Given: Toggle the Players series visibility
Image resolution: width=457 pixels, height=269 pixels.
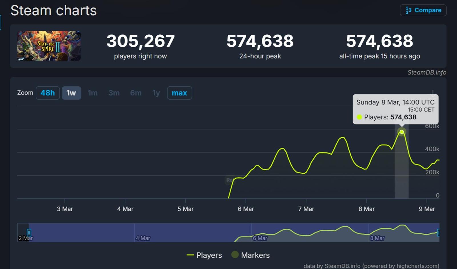Looking at the screenshot, I should 209,255.
